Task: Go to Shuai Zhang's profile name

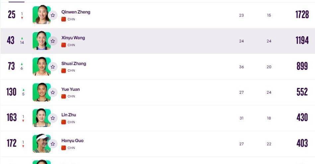Action: [74, 64]
